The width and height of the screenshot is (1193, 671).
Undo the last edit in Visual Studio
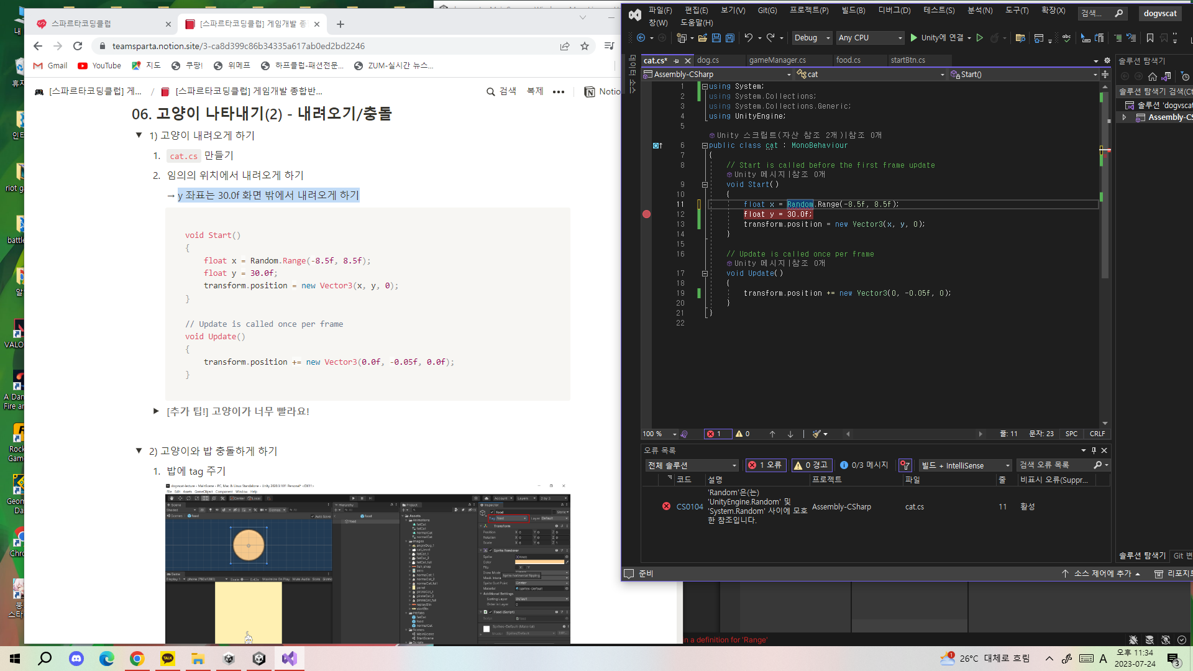click(749, 38)
